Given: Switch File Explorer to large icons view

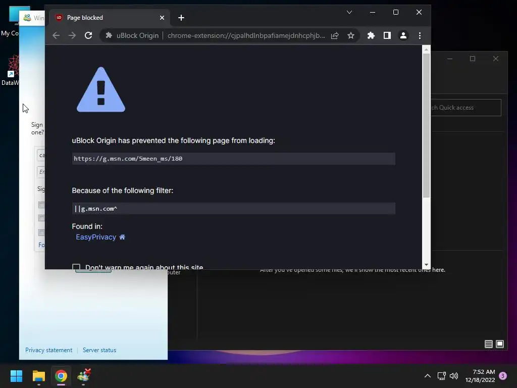Looking at the screenshot, I should coord(500,344).
